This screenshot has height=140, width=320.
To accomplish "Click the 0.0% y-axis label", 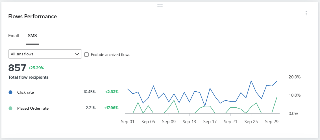I will (293, 113).
